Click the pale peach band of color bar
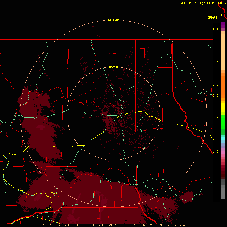227x227 pixels. tap(223, 52)
